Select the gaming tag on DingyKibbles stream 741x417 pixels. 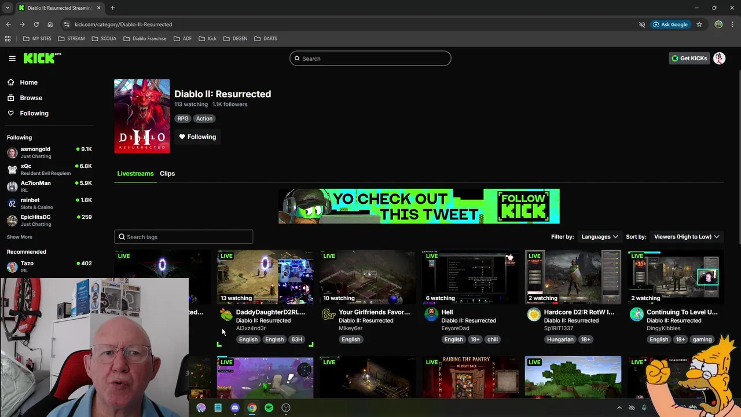(702, 339)
